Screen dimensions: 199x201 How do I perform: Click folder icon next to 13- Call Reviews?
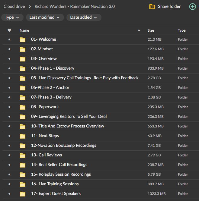tap(23, 155)
